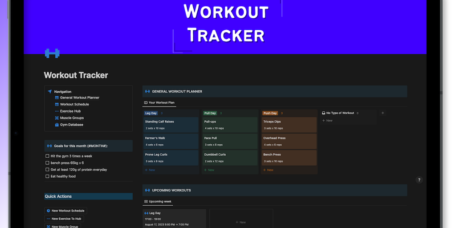
Task: Add new card under Push Day column
Action: point(268,170)
